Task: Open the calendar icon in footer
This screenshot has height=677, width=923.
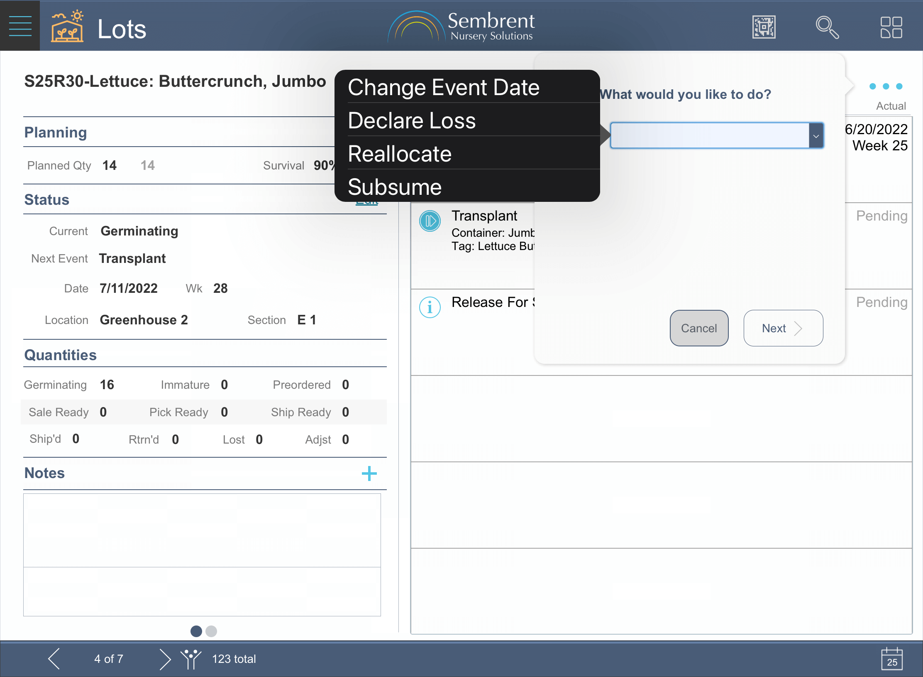Action: [x=891, y=659]
